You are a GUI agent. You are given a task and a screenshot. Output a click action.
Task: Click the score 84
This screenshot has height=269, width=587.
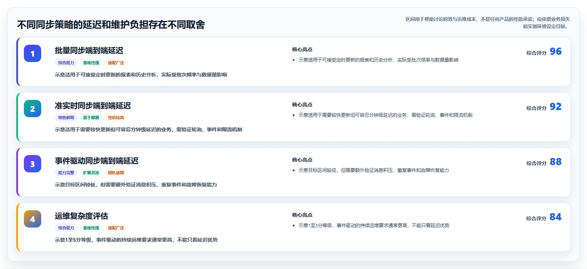tap(556, 217)
